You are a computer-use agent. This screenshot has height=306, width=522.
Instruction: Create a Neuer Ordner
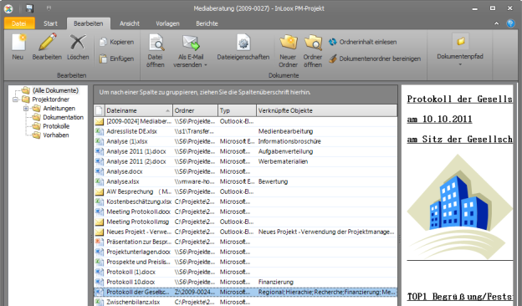(288, 50)
